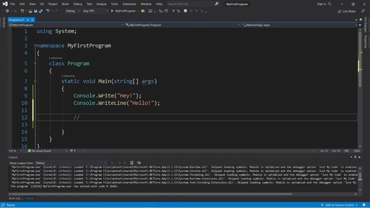The image size is (370, 208).
Task: Close the Program.cs tab
Action: click(x=32, y=20)
